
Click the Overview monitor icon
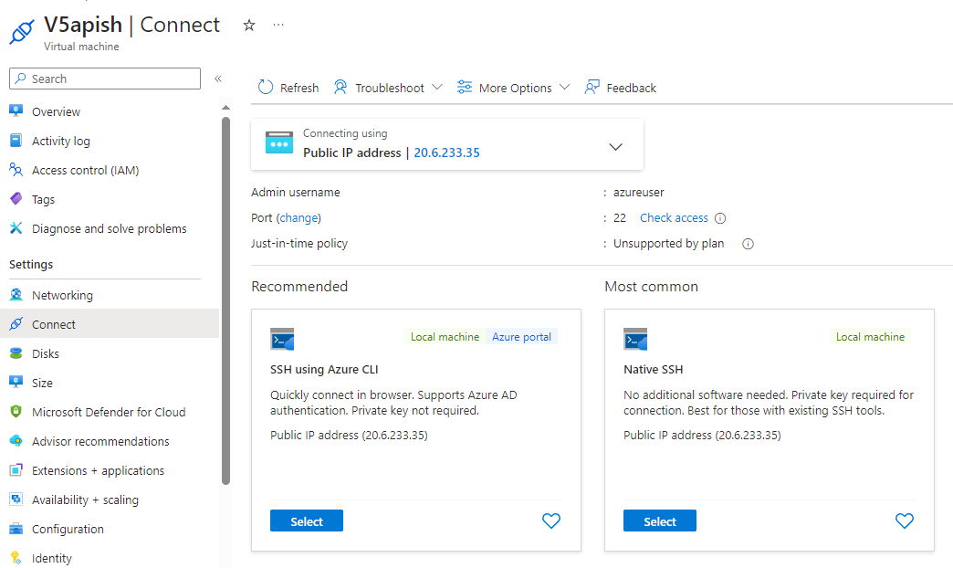(x=16, y=111)
